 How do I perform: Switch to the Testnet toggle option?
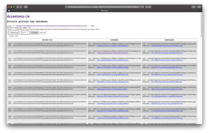click(x=42, y=33)
